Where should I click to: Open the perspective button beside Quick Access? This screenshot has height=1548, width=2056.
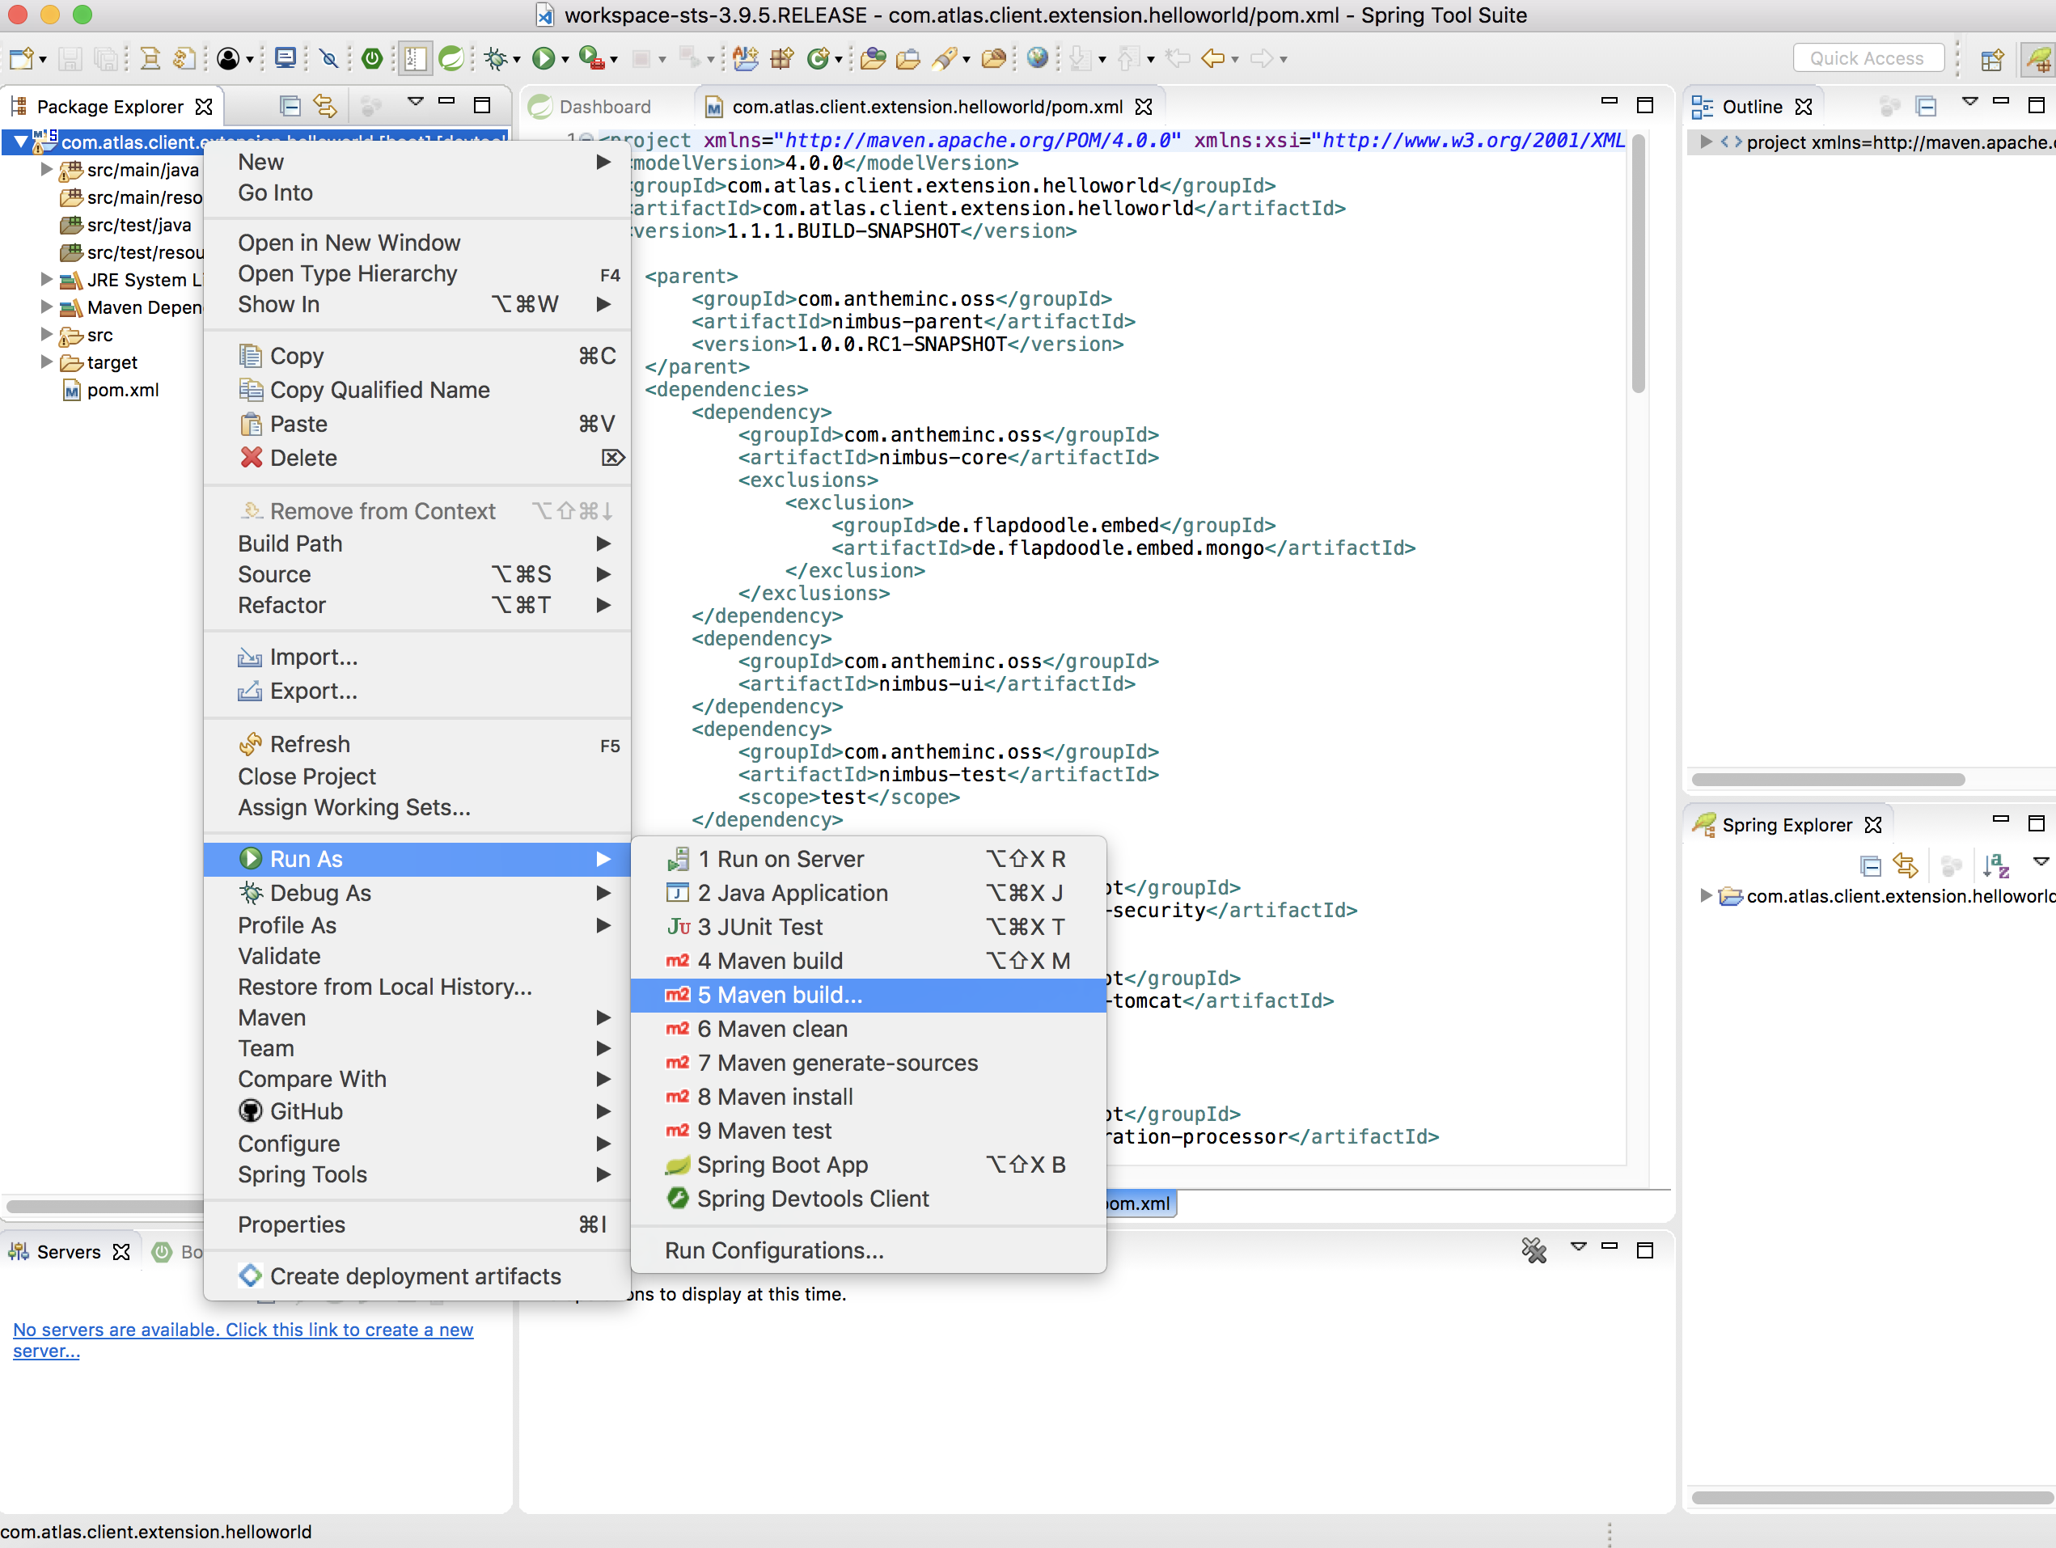[1992, 60]
